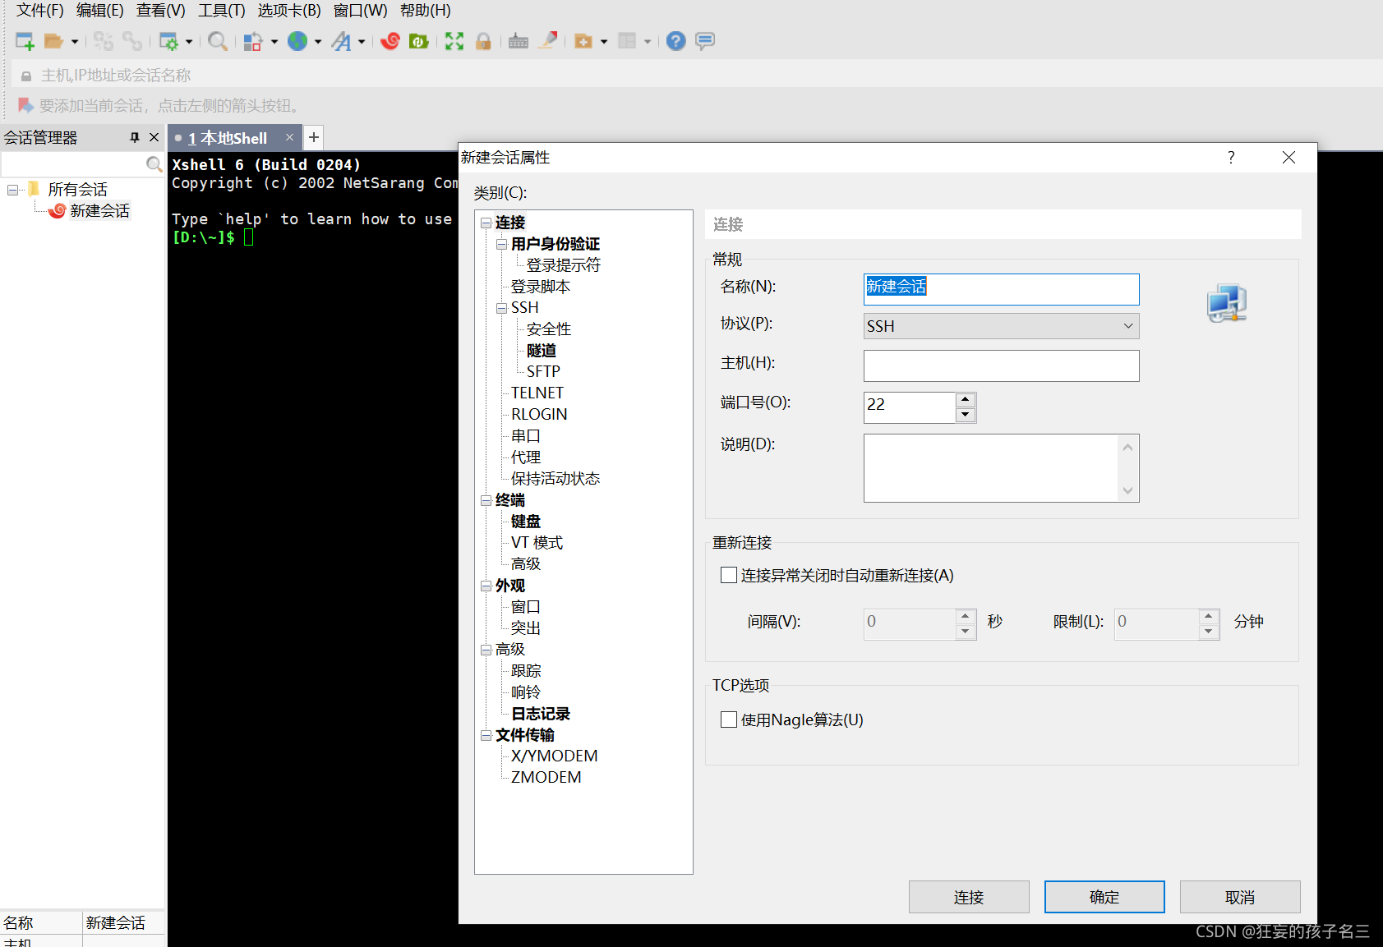
Task: Click the bookmark arrow icon to add session
Action: [x=25, y=105]
